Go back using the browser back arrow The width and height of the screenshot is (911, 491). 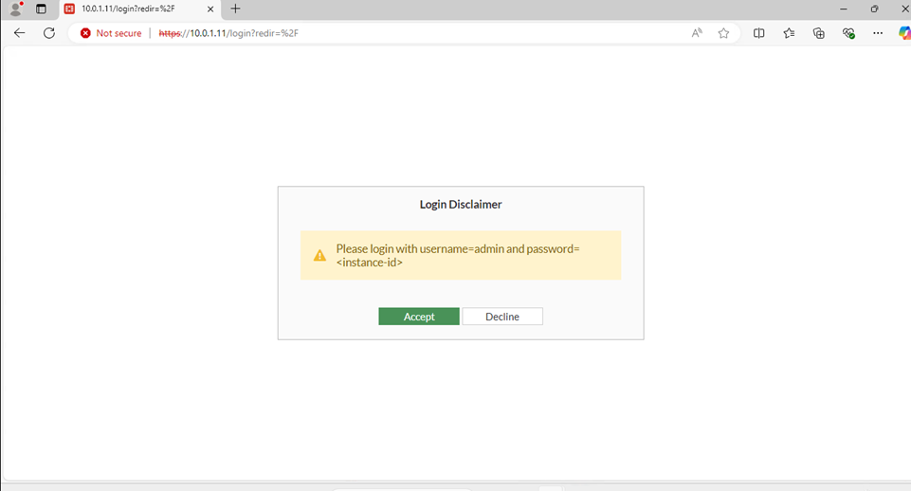pos(19,33)
